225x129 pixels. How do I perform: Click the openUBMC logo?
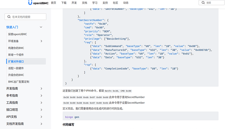(38, 3)
